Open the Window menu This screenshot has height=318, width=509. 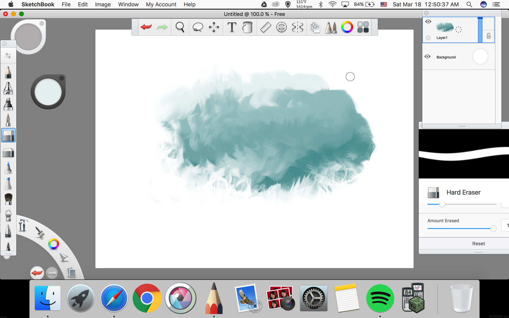click(128, 5)
